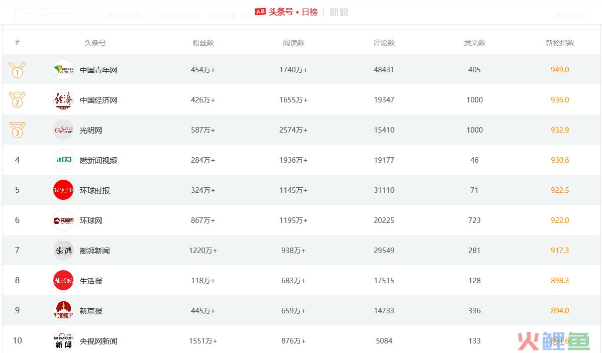
Task: Open the 燃新闻视频 account name
Action: pyautogui.click(x=98, y=160)
